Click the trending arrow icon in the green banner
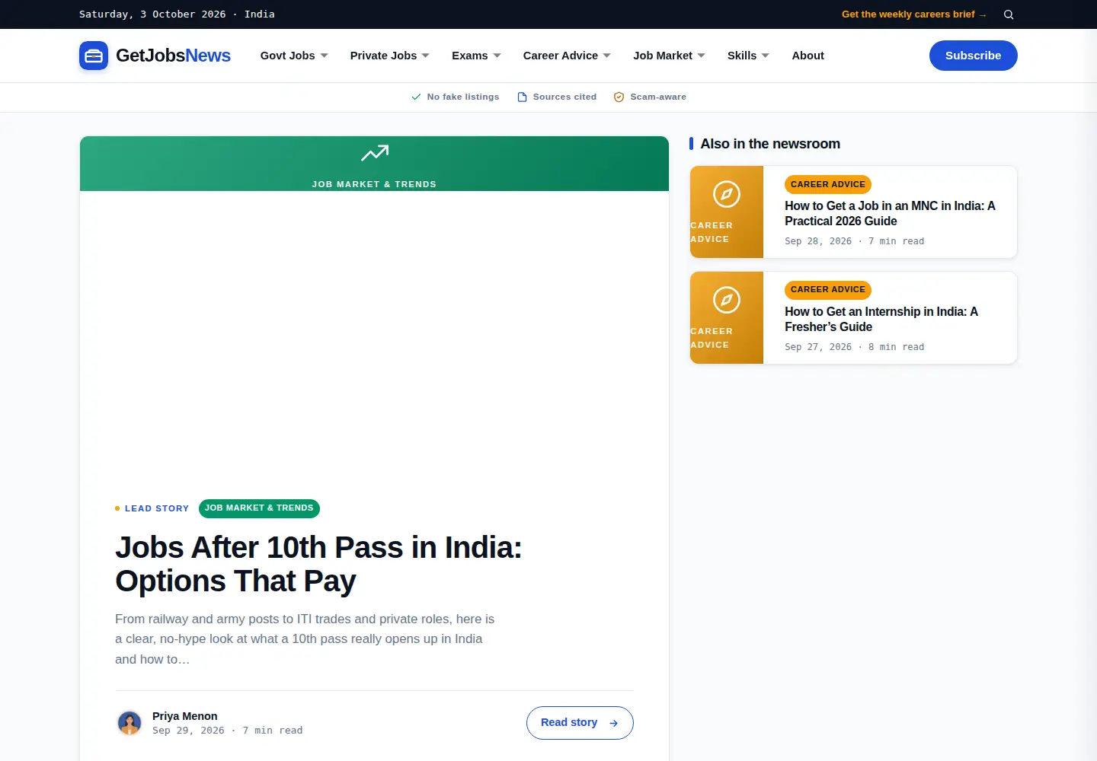 coord(374,154)
